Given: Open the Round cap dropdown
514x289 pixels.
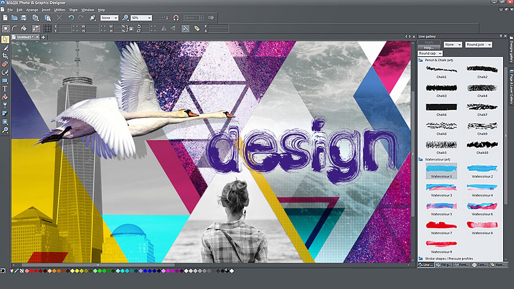Looking at the screenshot, I should coord(430,53).
